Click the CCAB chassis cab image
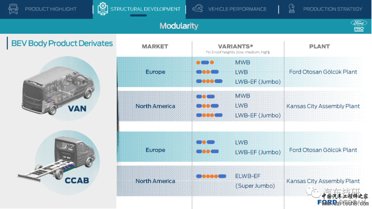The image size is (372, 209). 57,160
